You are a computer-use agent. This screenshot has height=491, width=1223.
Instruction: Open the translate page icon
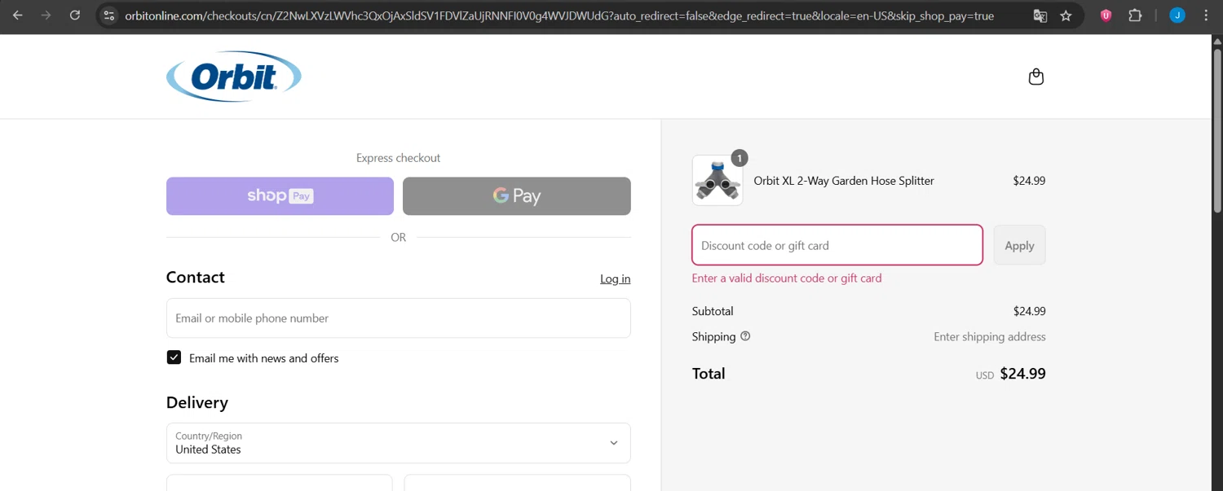[1040, 15]
